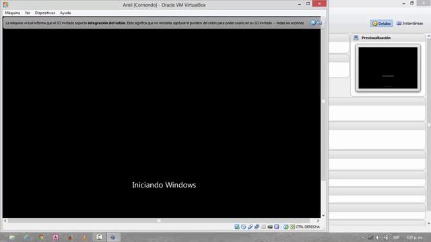Click the Manager details scrollbar down arrow
This screenshot has height=242, width=431.
pyautogui.click(x=428, y=223)
